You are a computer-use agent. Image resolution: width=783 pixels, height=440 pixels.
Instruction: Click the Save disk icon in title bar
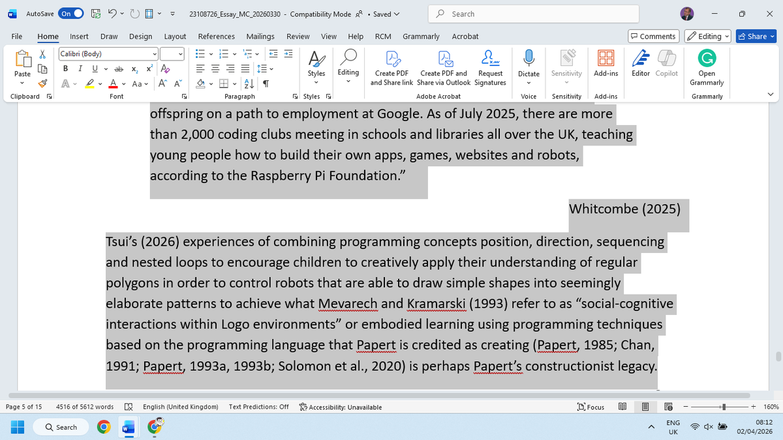pos(95,14)
